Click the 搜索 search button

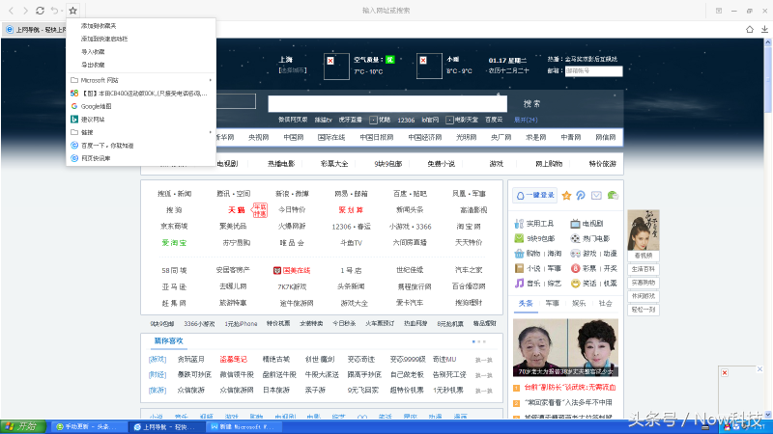point(532,104)
